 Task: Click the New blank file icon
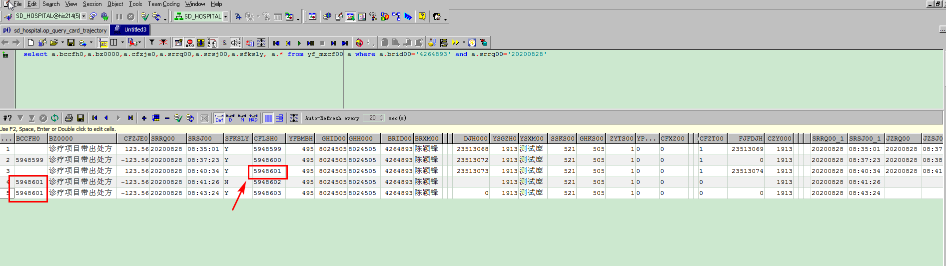(x=30, y=42)
